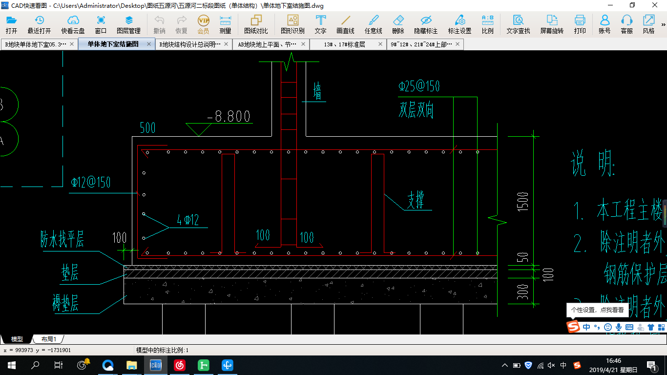The height and width of the screenshot is (375, 667).
Task: Open the 最近打开 recent files list
Action: pyautogui.click(x=39, y=24)
